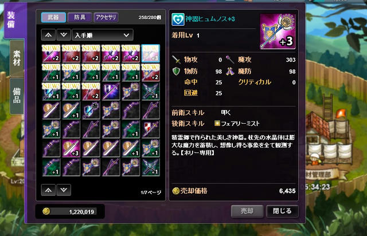Select the +3 sword and shield item
367x236 pixels.
(x=71, y=148)
